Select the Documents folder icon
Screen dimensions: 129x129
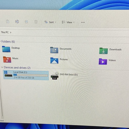click(54, 50)
